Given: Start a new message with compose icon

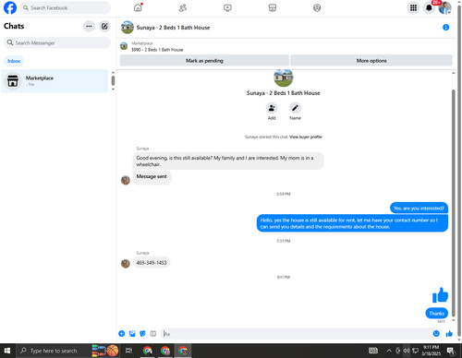Looking at the screenshot, I should click(104, 27).
